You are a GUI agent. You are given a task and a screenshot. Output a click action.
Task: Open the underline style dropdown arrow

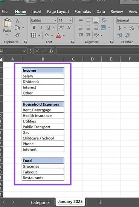(x=54, y=28)
